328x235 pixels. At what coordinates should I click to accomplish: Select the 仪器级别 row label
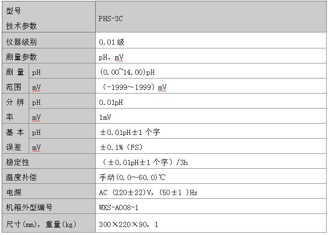pyautogui.click(x=22, y=42)
